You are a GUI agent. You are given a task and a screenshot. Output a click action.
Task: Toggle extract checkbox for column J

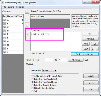pos(4,52)
